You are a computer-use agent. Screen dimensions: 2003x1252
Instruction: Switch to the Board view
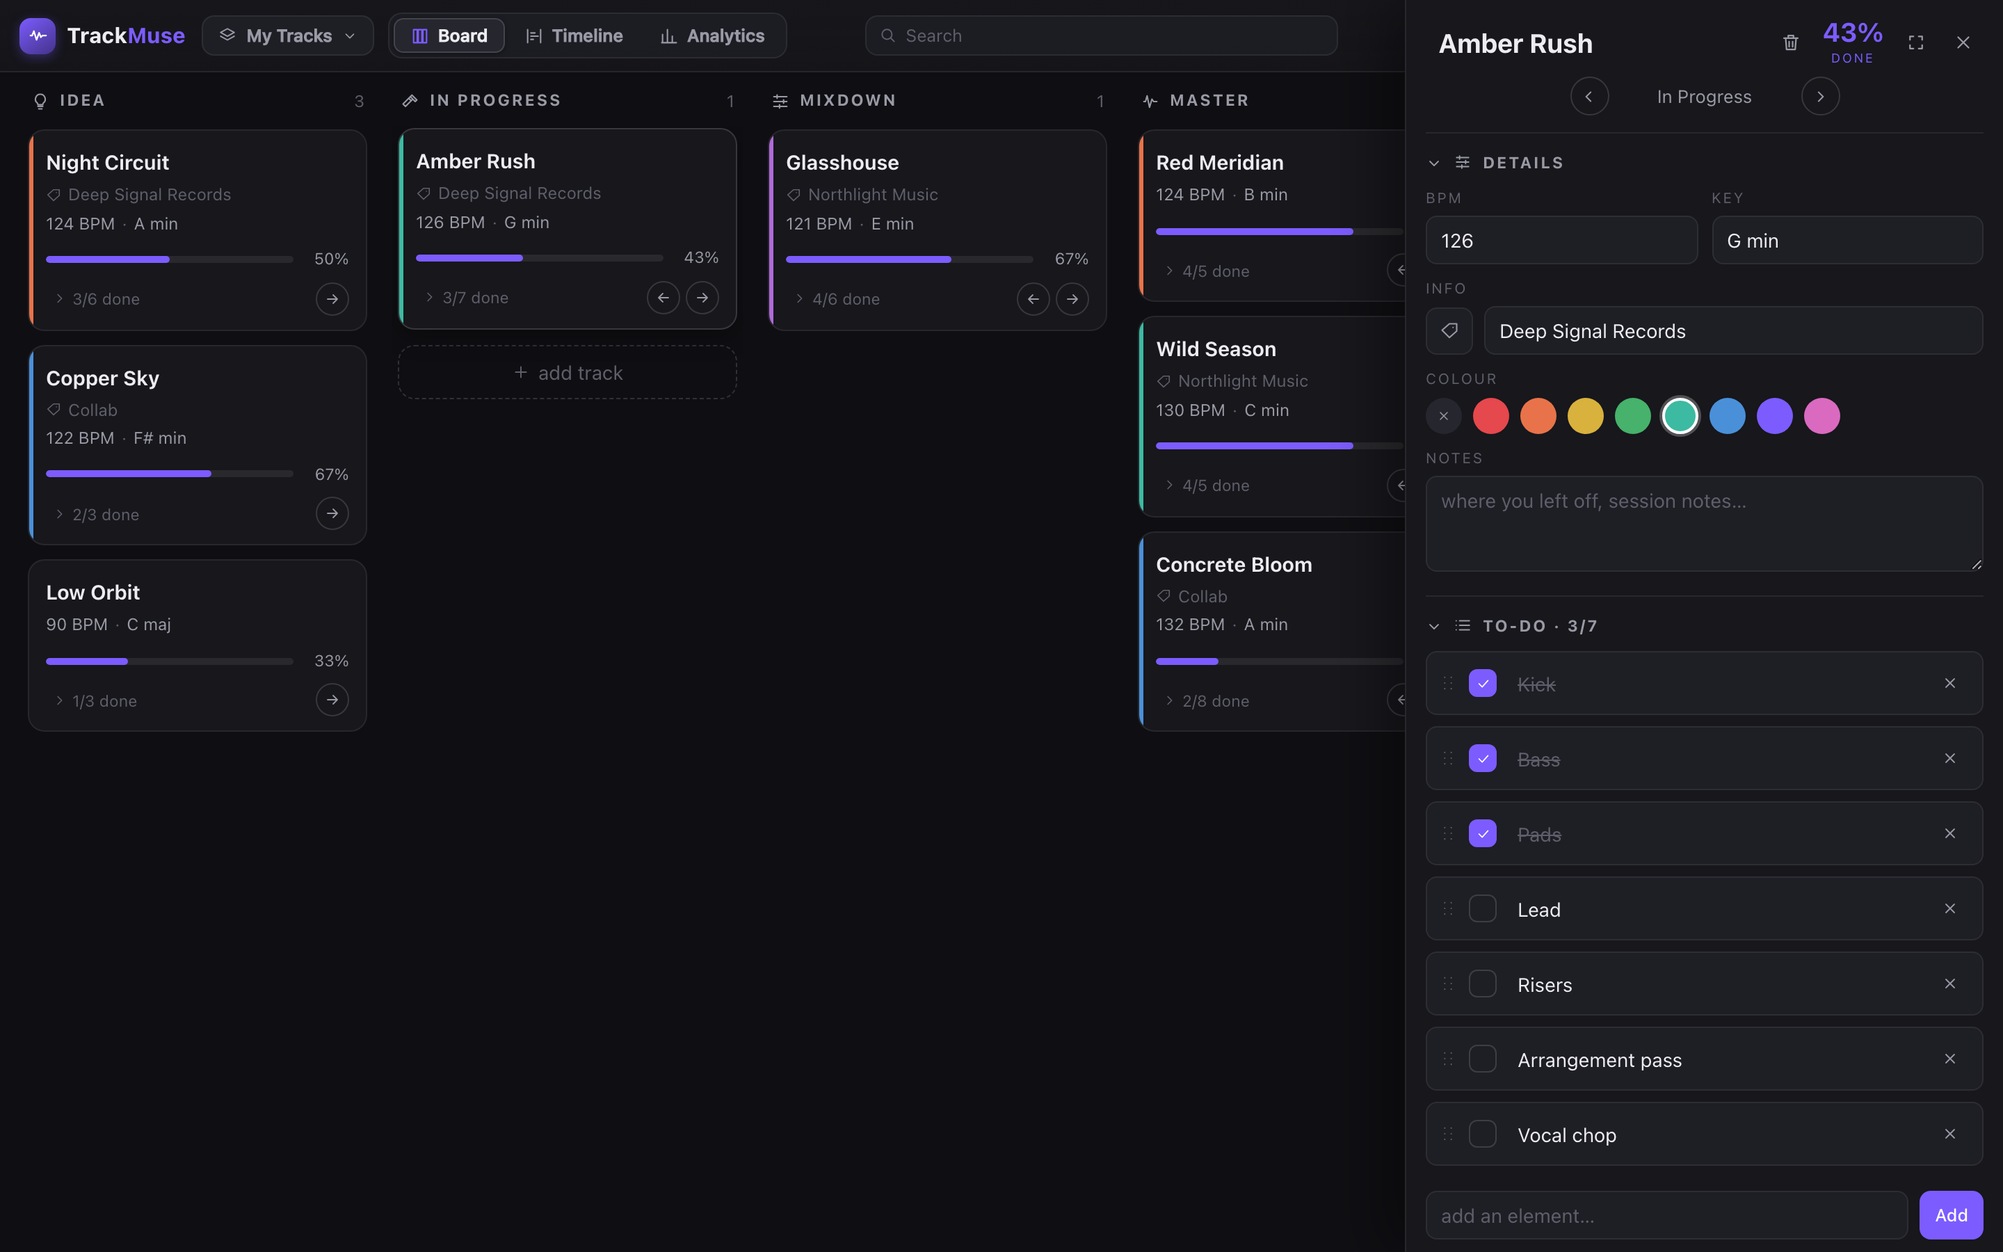(x=449, y=35)
